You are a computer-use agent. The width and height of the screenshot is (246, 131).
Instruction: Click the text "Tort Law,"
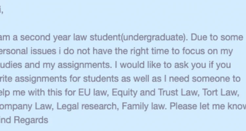click(x=221, y=93)
